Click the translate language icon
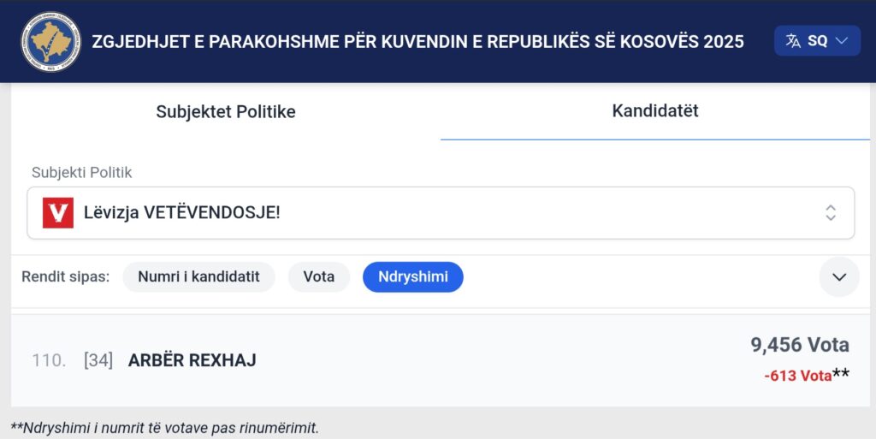This screenshot has width=876, height=439. tap(793, 41)
